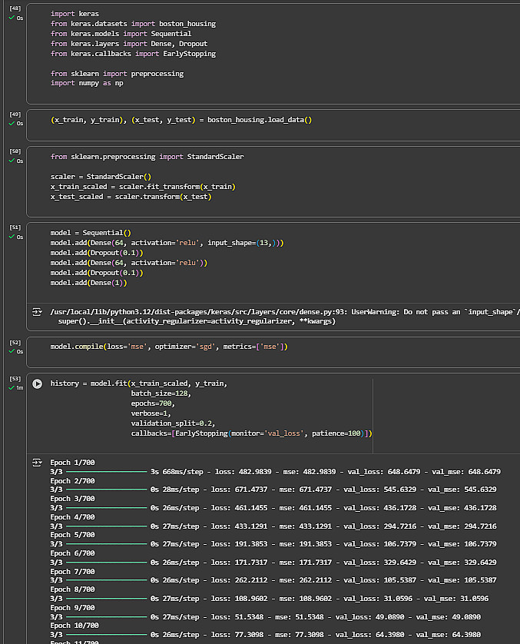The width and height of the screenshot is (520, 644).
Task: Click green checkmark under cell number 52
Action: [12, 351]
